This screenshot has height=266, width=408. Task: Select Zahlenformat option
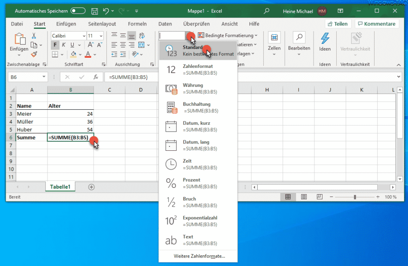(198, 69)
